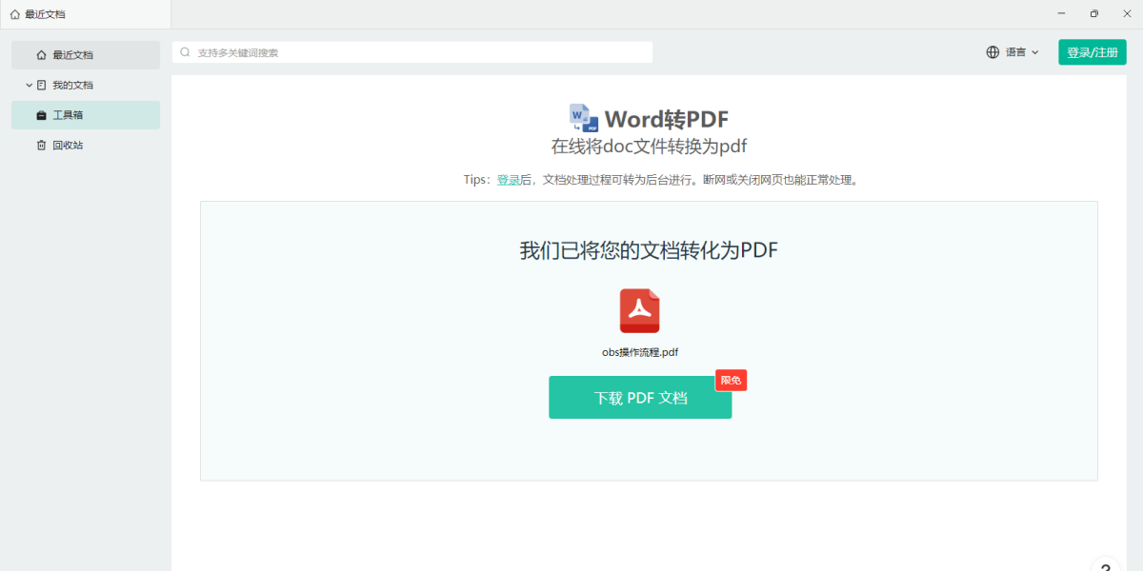
Task: Click the obs操作流程.pdf file name
Action: [x=640, y=352]
